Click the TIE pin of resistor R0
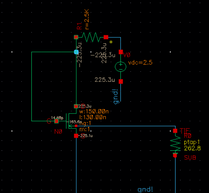Screen dimensions: 209x193 coord(175,131)
